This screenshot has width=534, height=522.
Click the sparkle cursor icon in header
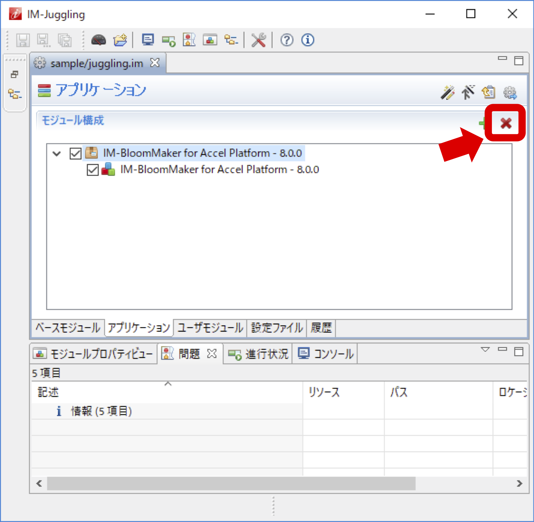pyautogui.click(x=468, y=93)
